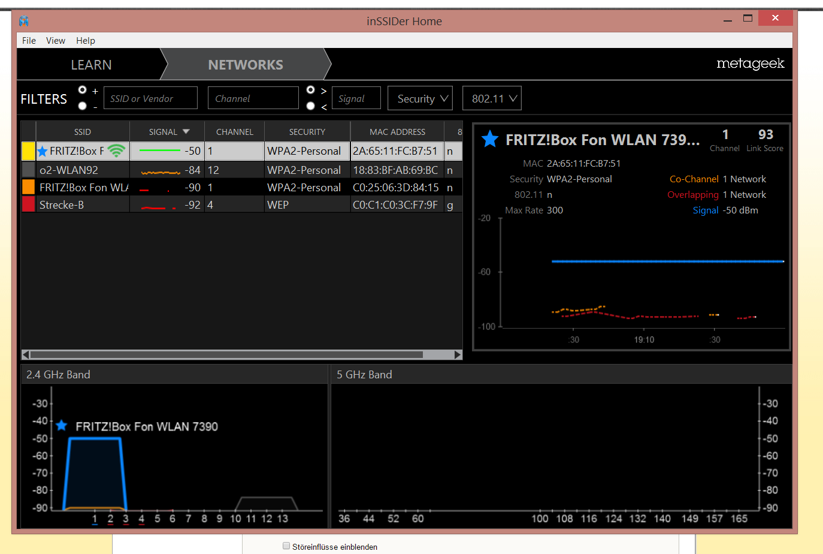
Task: Click FRITZ!Box Fon WLAN 7390 label in graph
Action: 147,426
